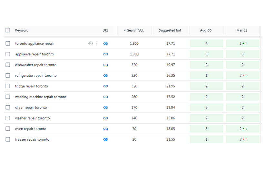Image resolution: width=266 pixels, height=169 pixels.
Task: Open URL link for freezer repair toronto
Action: click(x=105, y=139)
